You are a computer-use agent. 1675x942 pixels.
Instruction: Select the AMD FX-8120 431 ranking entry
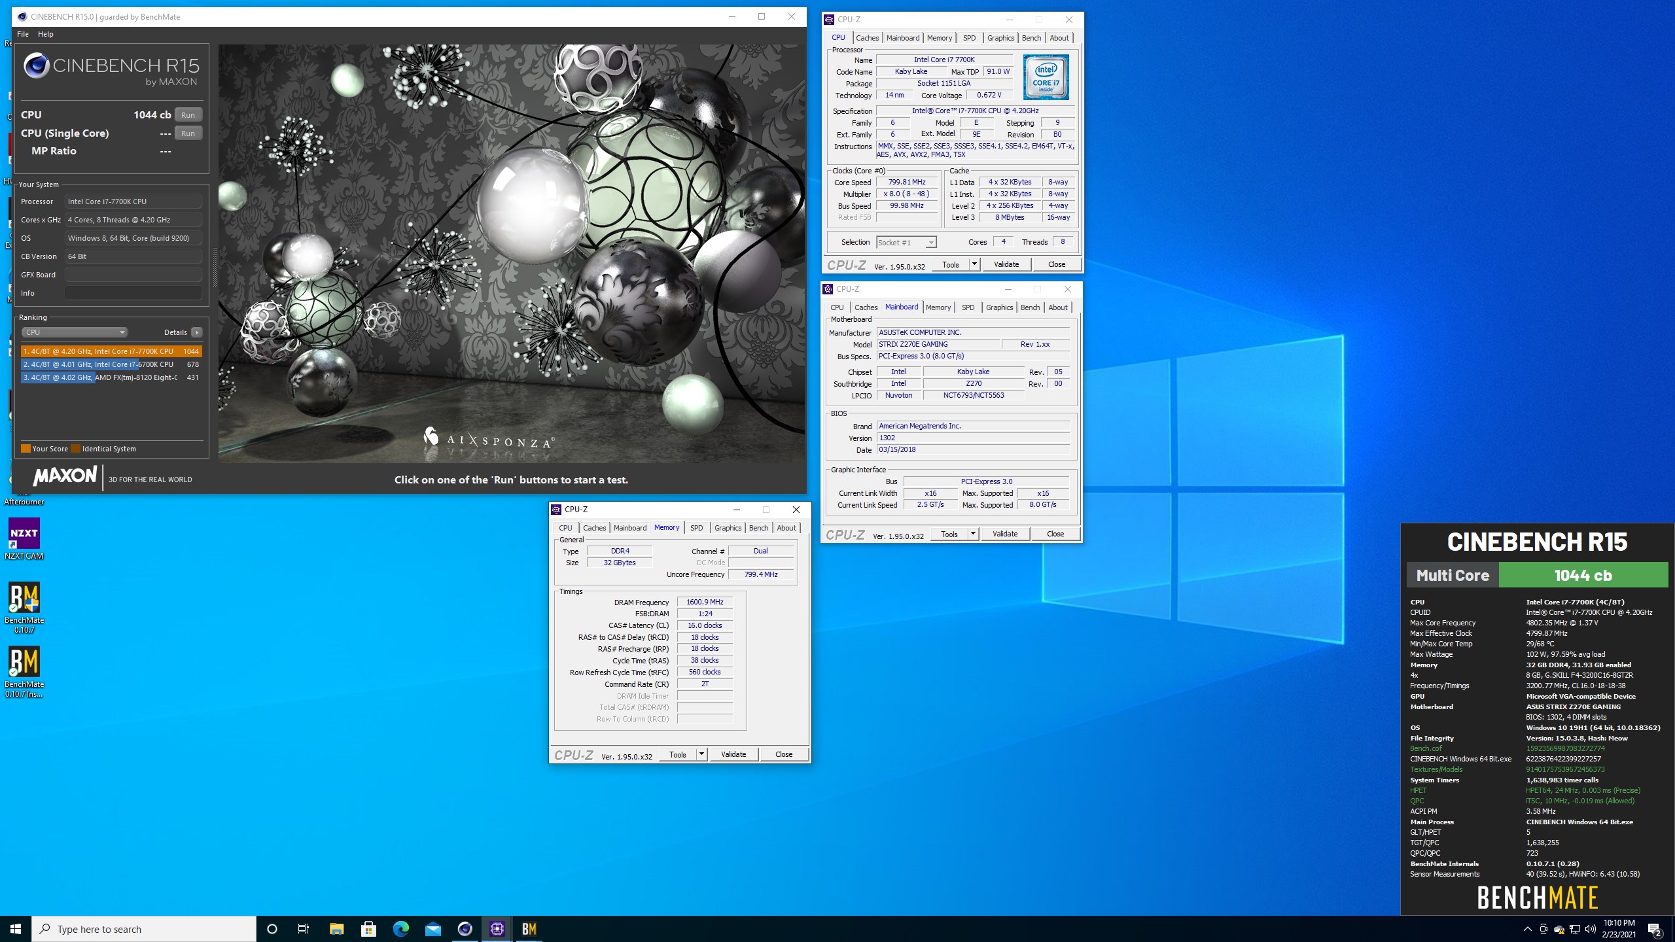(x=111, y=377)
